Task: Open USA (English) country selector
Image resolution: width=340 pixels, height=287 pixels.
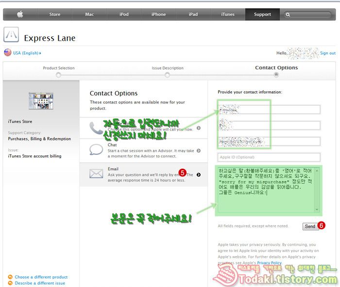Action: pyautogui.click(x=27, y=53)
